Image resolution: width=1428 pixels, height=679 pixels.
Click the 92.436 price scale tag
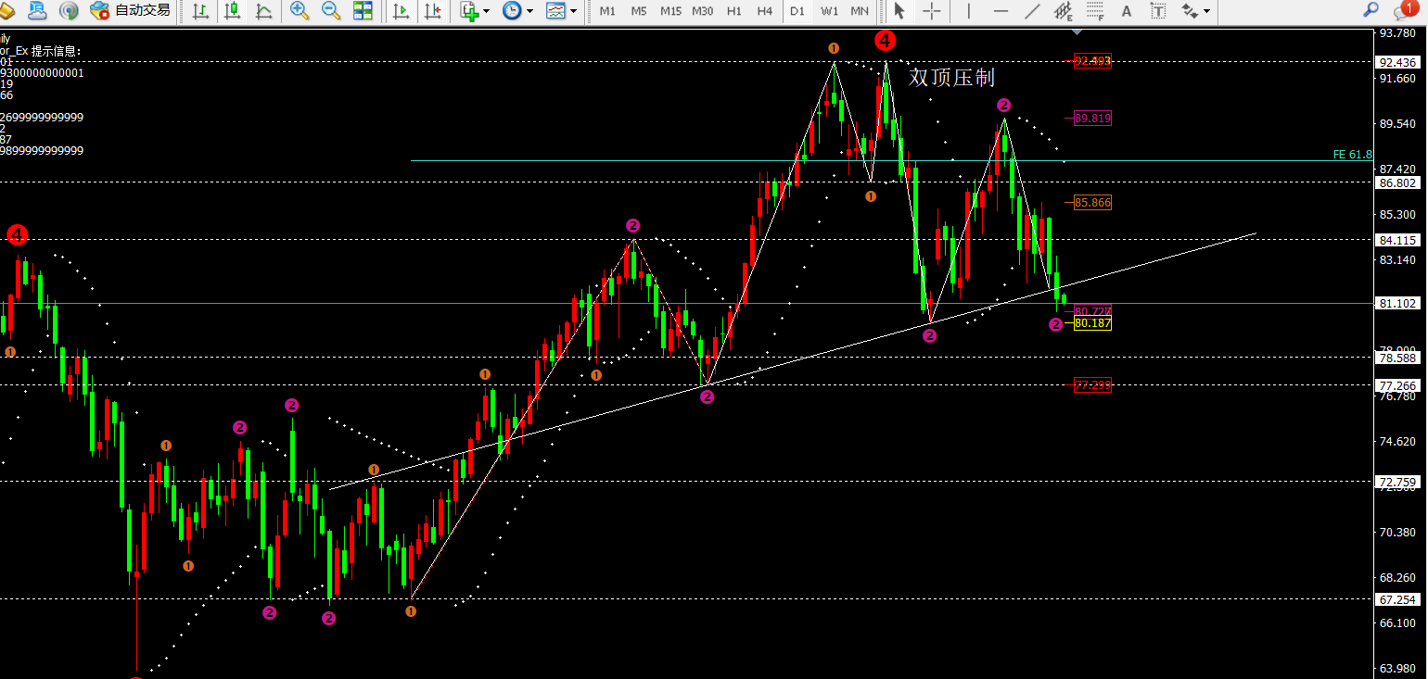1398,62
